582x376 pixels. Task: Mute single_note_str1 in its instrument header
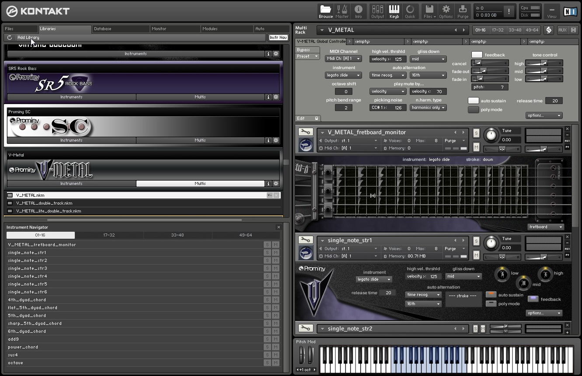coord(476,255)
